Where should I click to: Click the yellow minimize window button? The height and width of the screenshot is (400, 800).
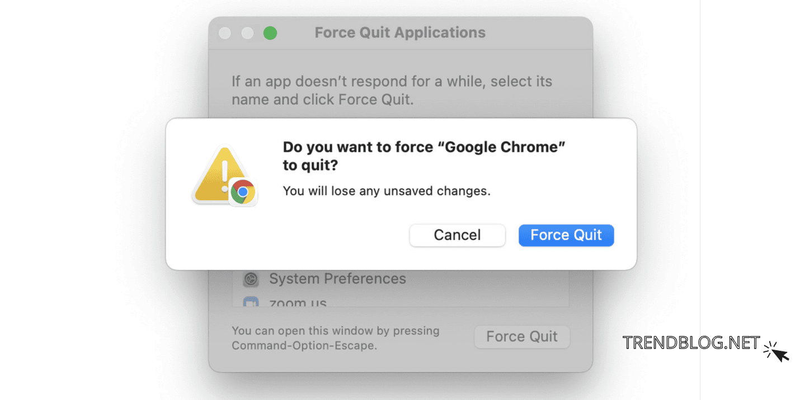tap(247, 33)
